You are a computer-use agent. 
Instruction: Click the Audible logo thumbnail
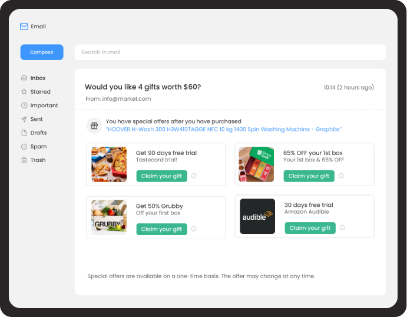[x=257, y=216]
